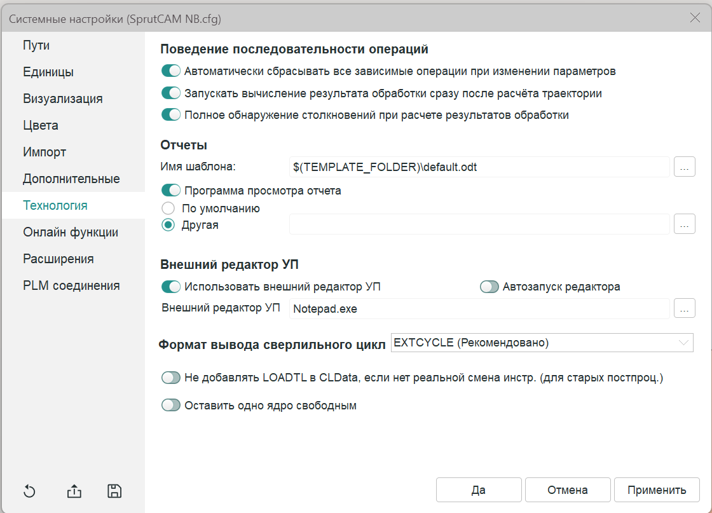Enable the 'Автозапуск редактора' switch

point(489,287)
